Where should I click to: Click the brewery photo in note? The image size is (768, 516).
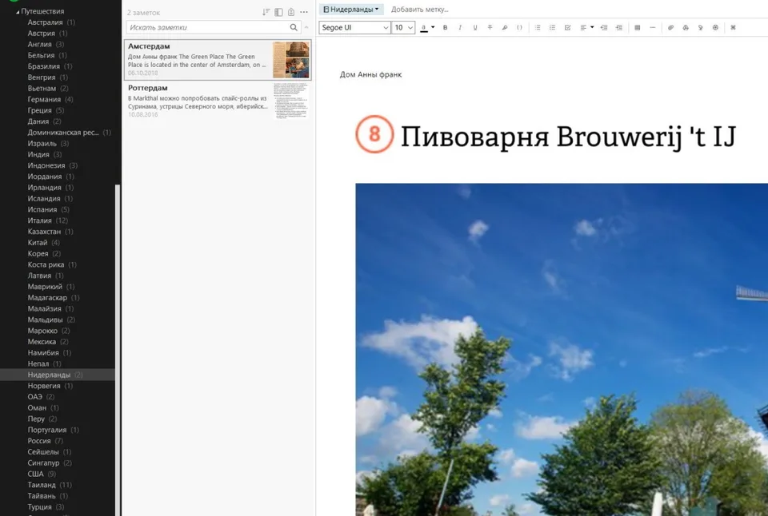pos(562,350)
